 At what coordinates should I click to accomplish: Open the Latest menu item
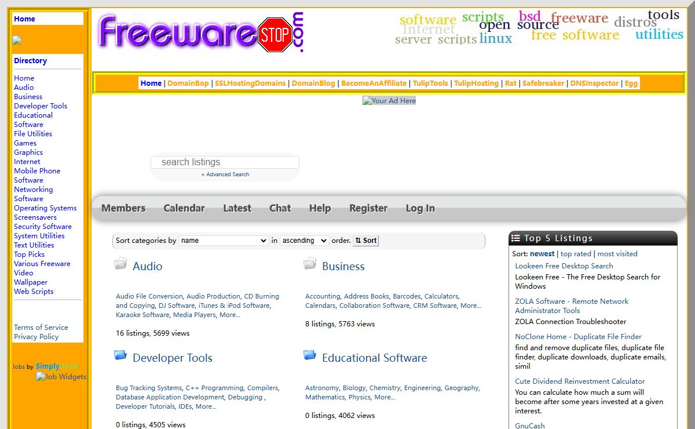237,208
